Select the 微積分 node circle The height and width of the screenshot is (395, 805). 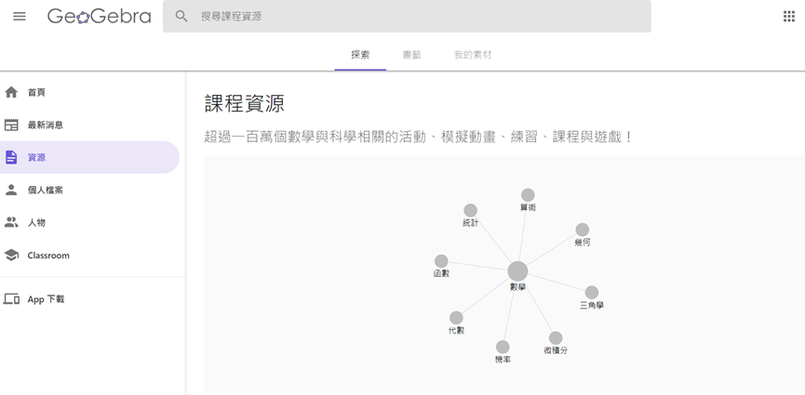coord(556,338)
